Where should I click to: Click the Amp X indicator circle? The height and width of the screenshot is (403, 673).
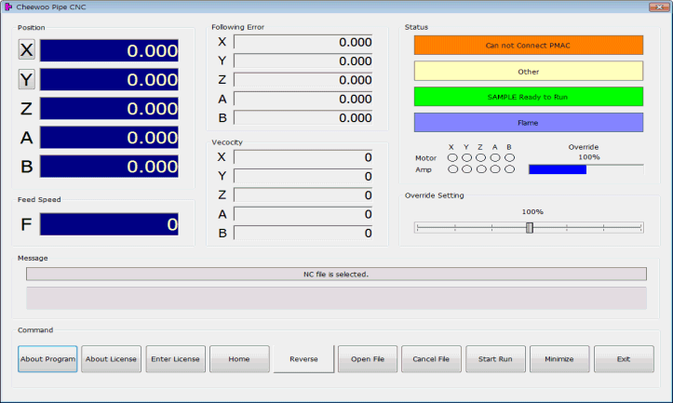(x=452, y=169)
